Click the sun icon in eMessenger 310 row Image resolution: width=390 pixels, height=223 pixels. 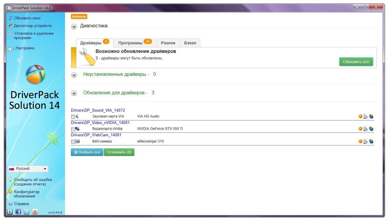360,141
